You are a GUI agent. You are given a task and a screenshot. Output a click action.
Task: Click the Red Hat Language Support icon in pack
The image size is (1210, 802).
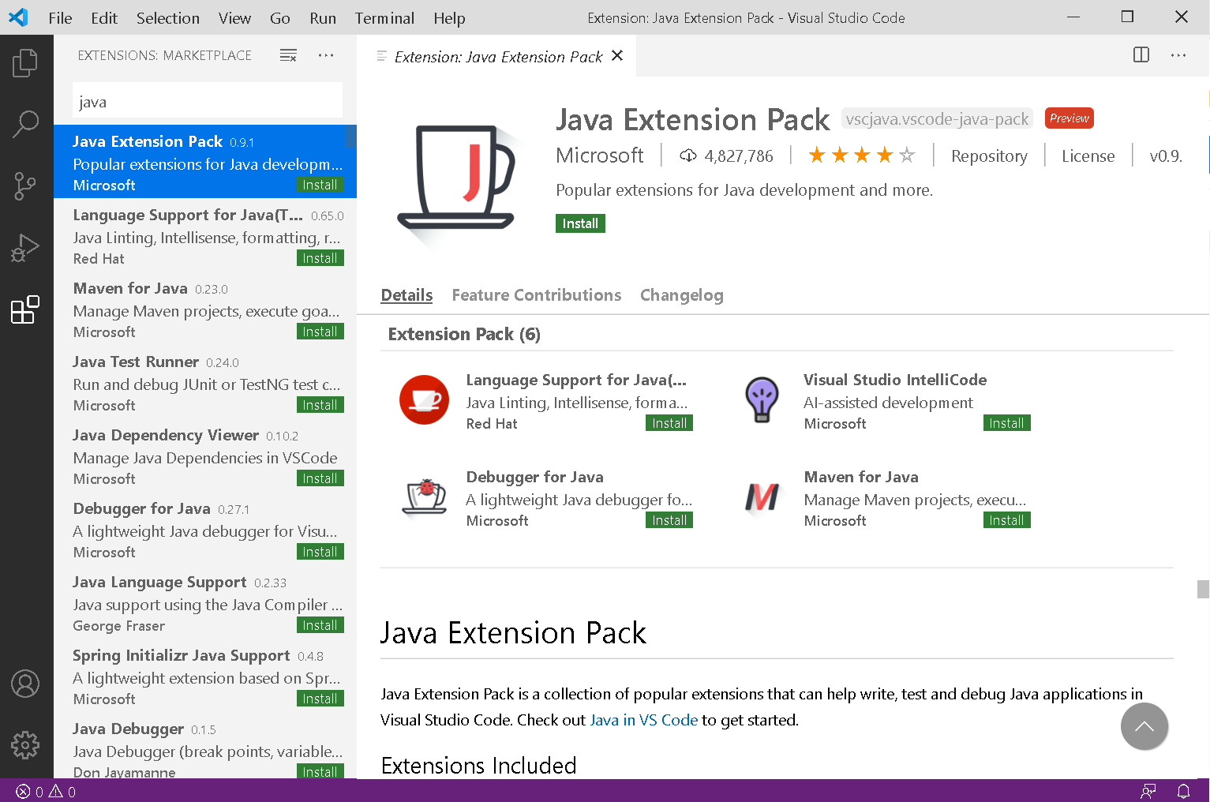(424, 399)
